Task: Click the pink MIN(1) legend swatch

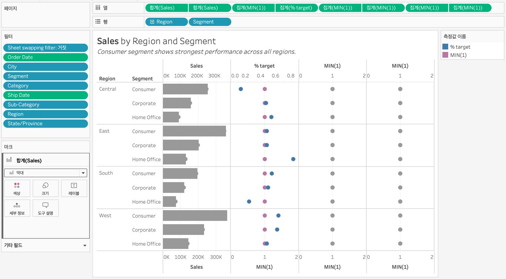Action: 445,55
